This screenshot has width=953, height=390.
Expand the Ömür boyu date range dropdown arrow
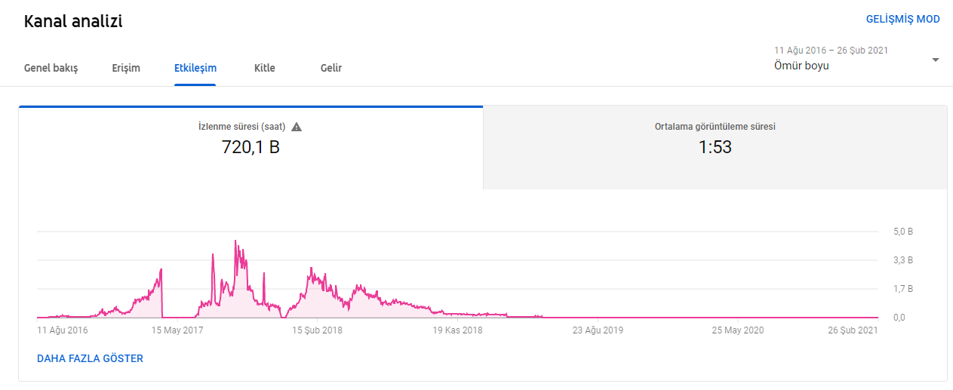click(936, 60)
